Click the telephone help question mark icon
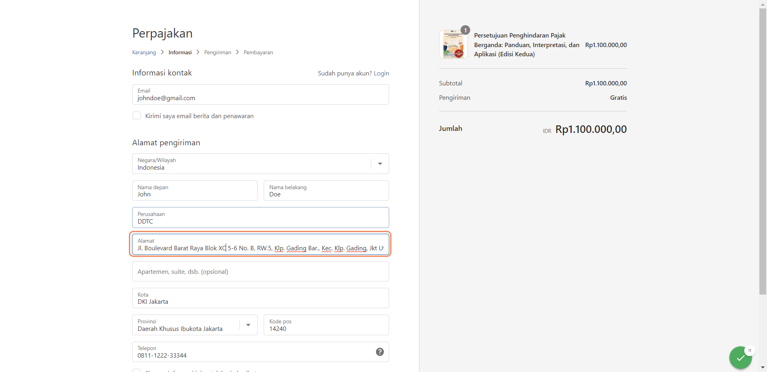This screenshot has width=767, height=372. pos(380,352)
